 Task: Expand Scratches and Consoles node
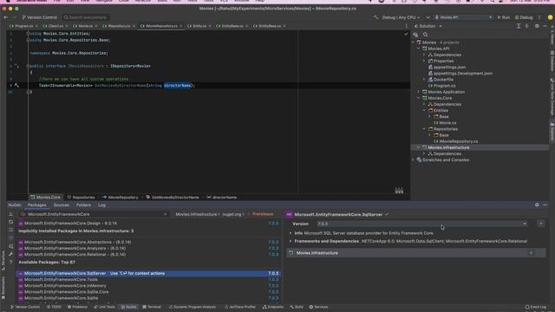[413, 159]
